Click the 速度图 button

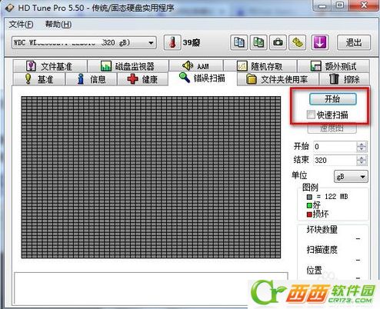332,128
